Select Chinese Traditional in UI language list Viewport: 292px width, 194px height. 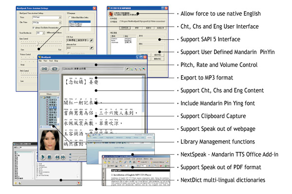tap(80, 24)
